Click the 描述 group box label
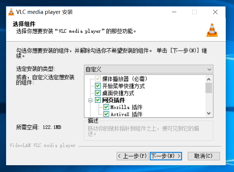The width and height of the screenshot is (234, 172). point(93,120)
